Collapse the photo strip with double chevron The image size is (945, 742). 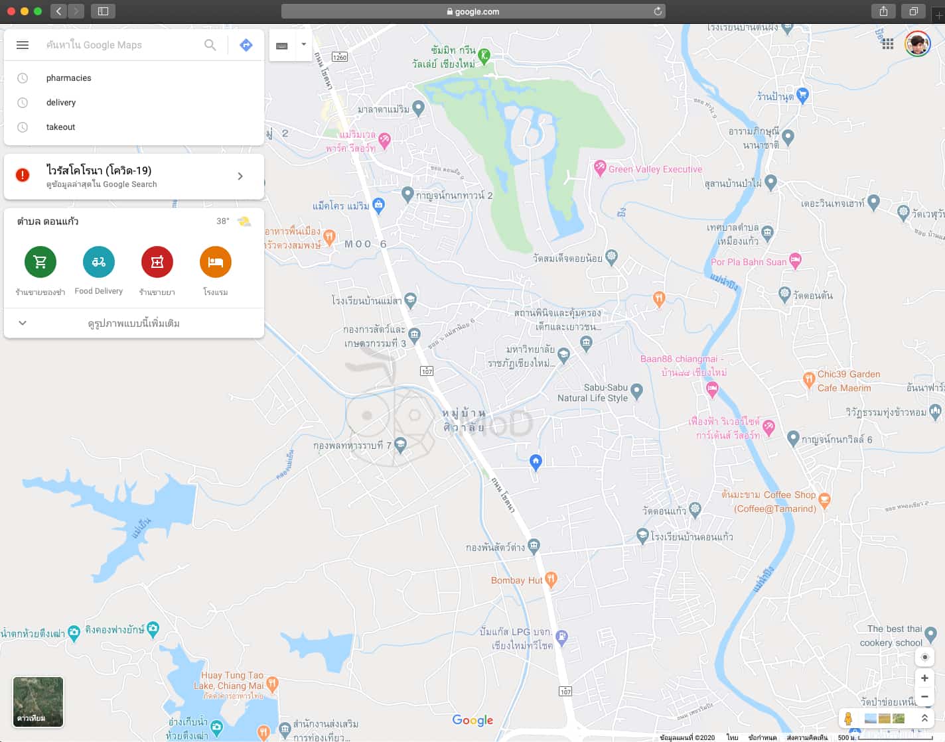tap(924, 717)
